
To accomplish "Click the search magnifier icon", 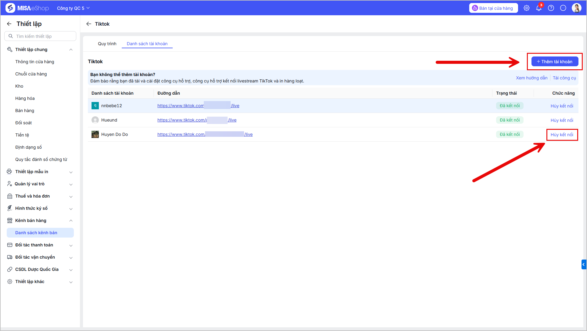I will pos(11,36).
